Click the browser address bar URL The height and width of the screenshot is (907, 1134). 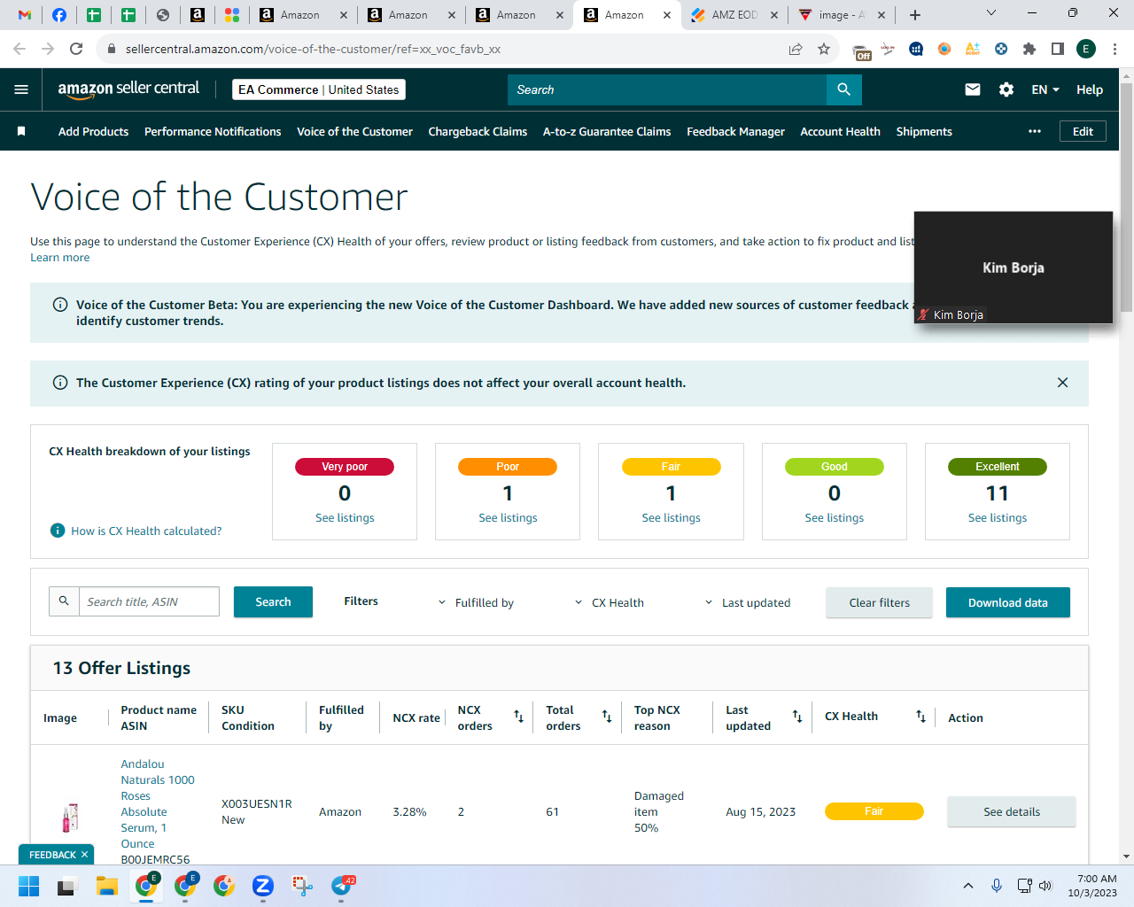pos(313,49)
